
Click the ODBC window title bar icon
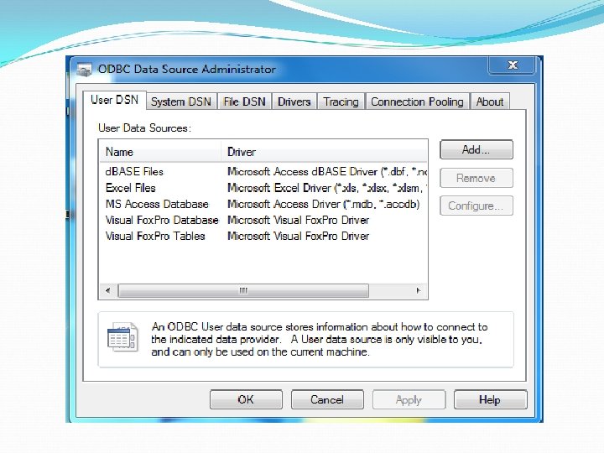coord(84,70)
